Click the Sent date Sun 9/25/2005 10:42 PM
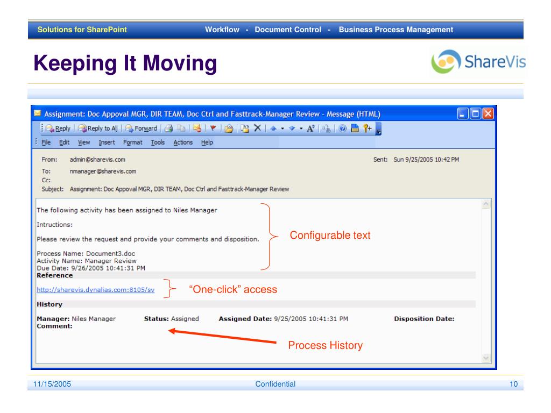Viewport: 551px width, 413px height. point(426,159)
